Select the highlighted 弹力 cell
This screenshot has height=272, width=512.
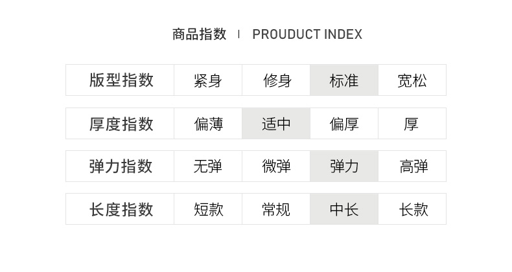click(344, 166)
